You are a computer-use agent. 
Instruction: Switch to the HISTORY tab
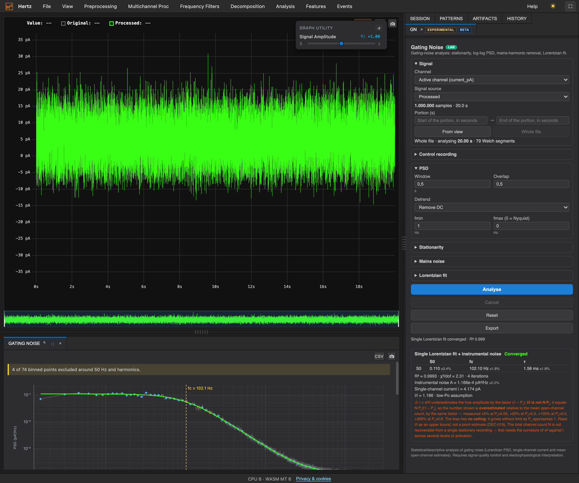coord(517,19)
